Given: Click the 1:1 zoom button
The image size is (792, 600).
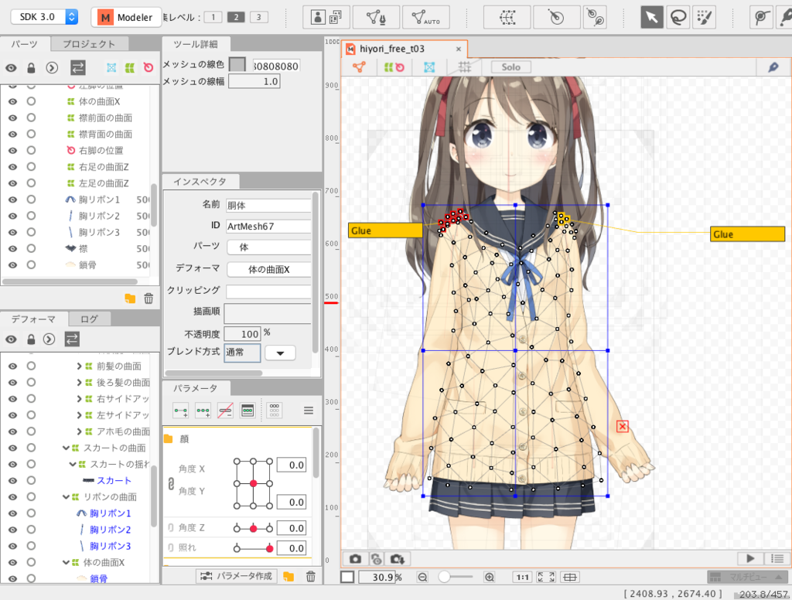Looking at the screenshot, I should coord(522,577).
